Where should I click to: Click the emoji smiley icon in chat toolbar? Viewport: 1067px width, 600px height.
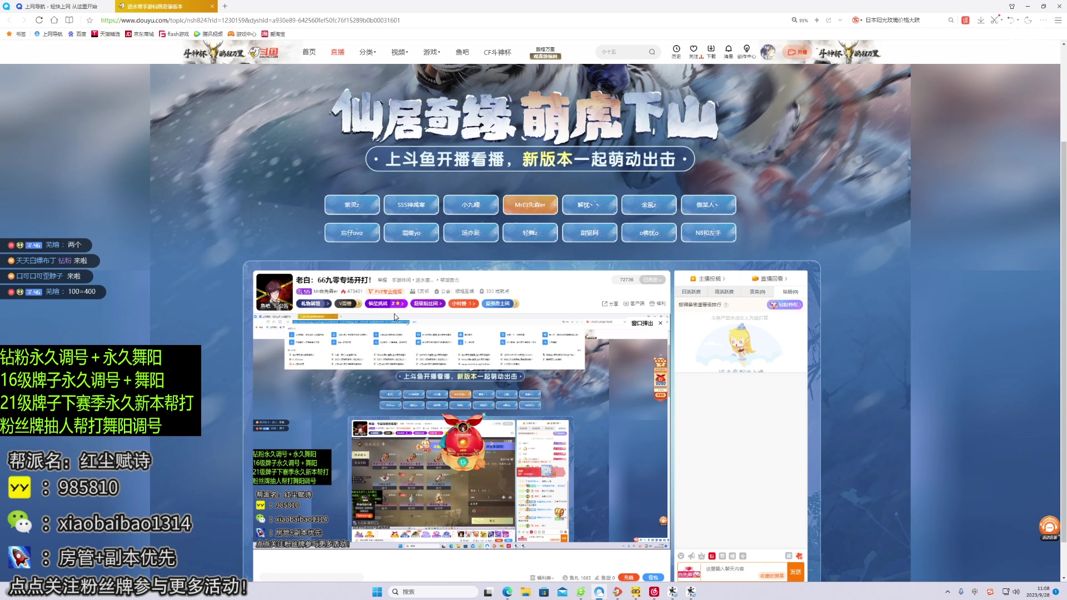tap(681, 556)
